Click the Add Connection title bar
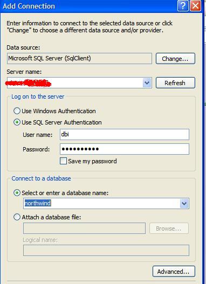 point(89,6)
